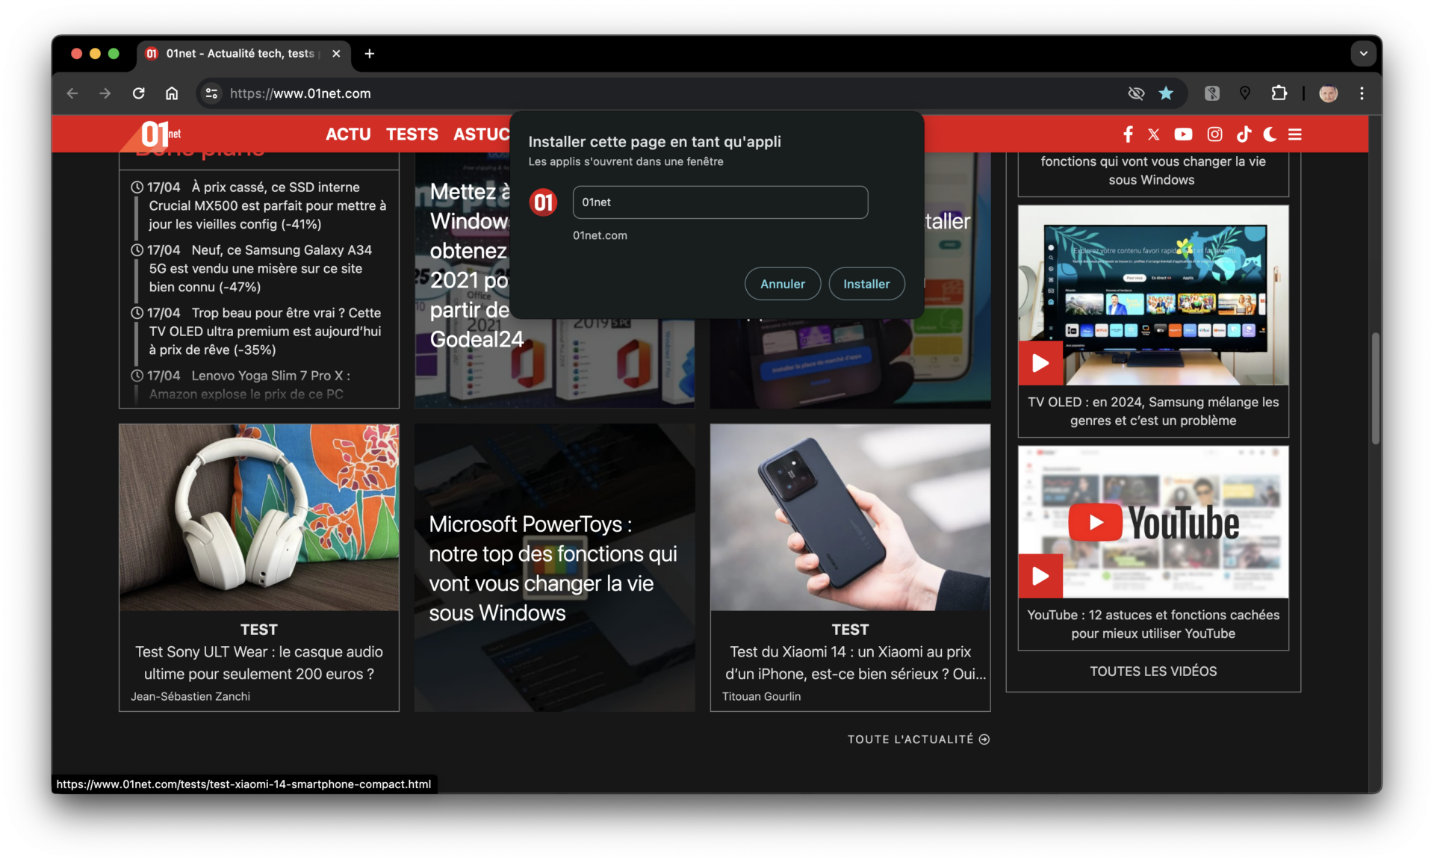Click the Installer button
This screenshot has width=1434, height=862.
click(x=866, y=284)
